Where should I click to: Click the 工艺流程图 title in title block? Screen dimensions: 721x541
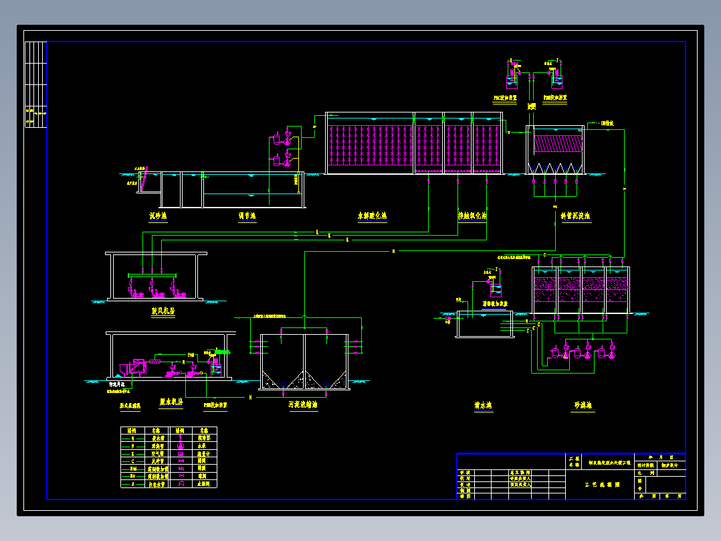coord(602,485)
